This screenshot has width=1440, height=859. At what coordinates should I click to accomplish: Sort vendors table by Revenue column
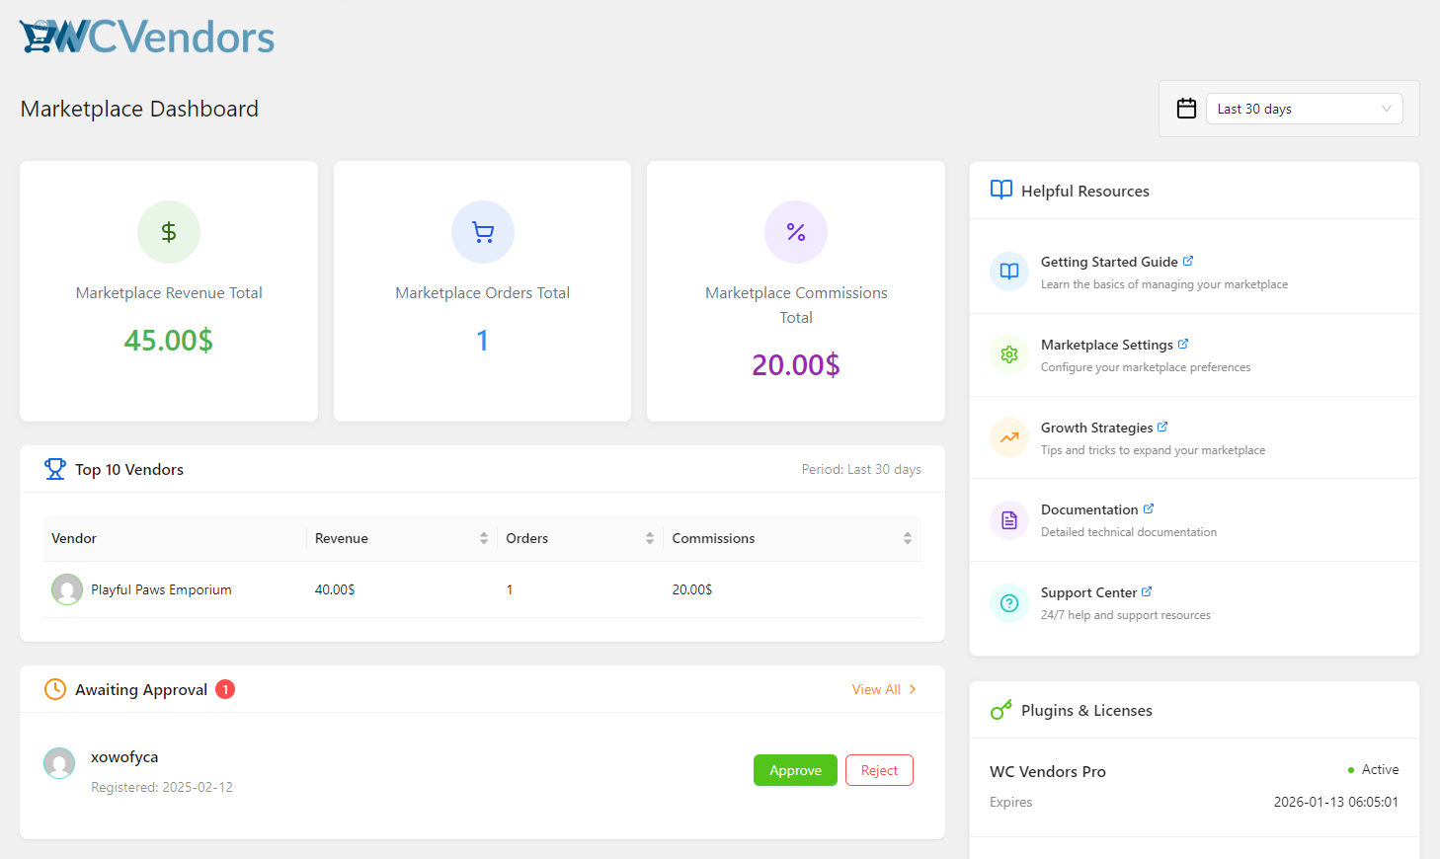[483, 538]
